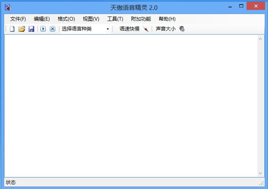Open the 附加功能 menu

(141, 19)
